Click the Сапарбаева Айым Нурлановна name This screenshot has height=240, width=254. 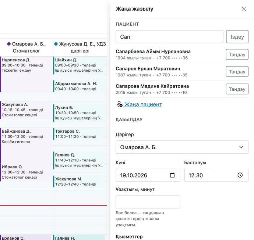(x=153, y=51)
